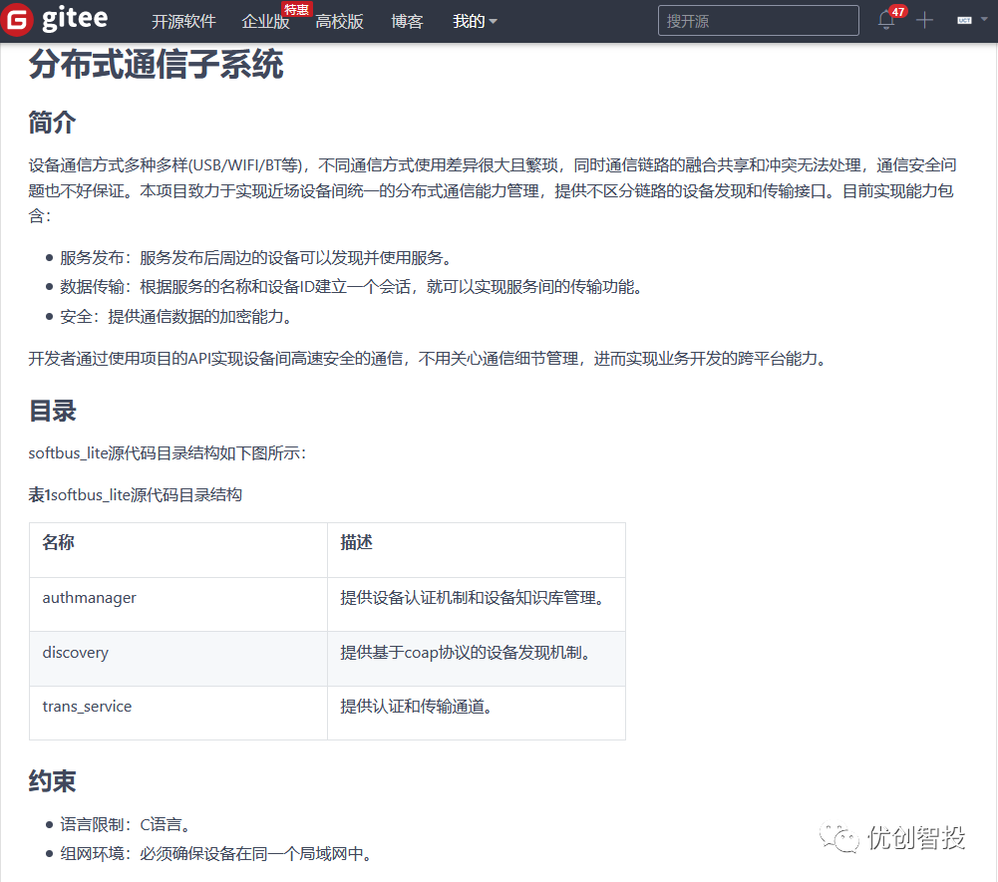The image size is (998, 882).
Task: Click the WeChat logo beside 优创智投
Action: click(x=838, y=838)
